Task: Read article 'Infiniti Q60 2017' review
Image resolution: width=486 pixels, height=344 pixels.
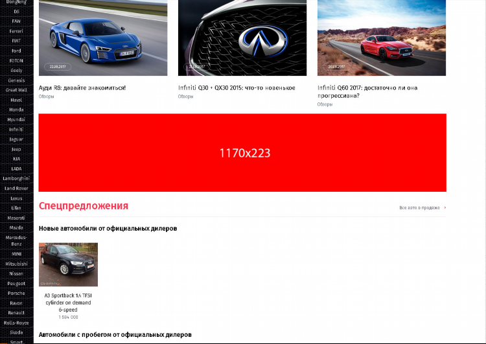Action: (x=367, y=92)
